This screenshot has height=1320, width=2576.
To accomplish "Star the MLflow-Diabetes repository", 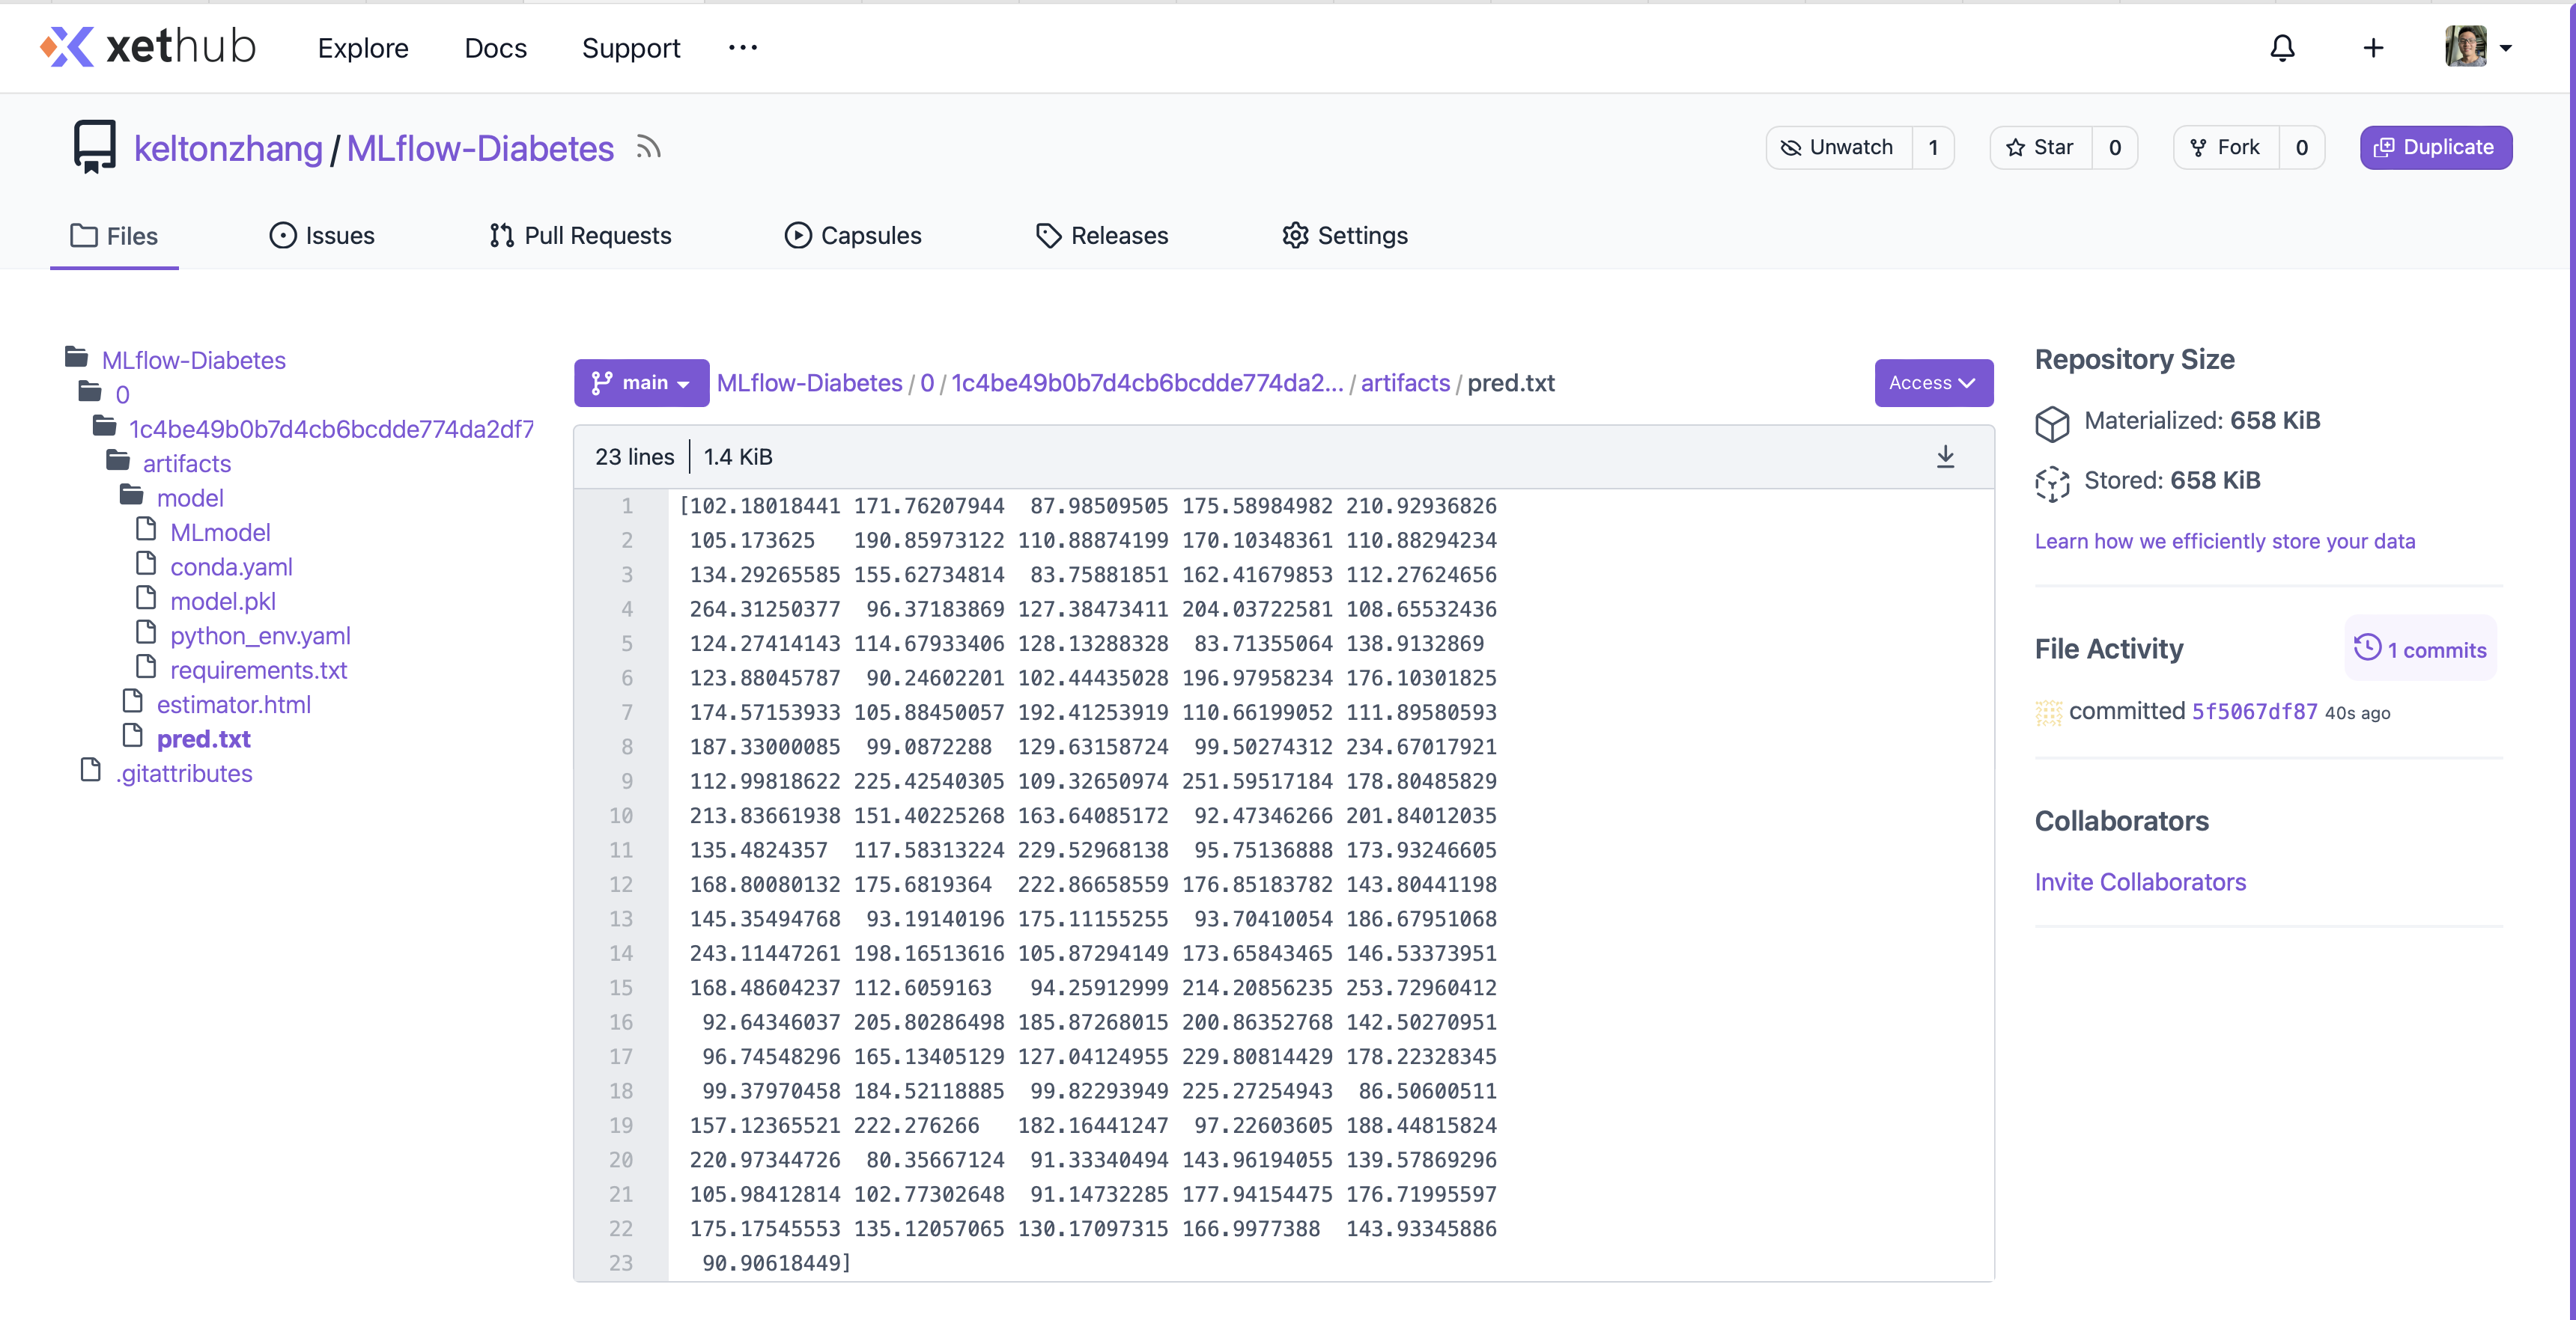I will 2040,147.
